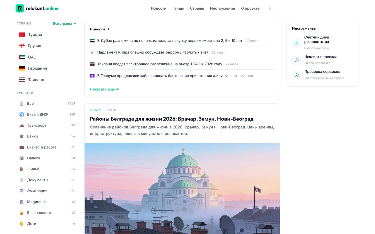Click the 29.07 article date
Screen dimensions: 375x234
112,110
